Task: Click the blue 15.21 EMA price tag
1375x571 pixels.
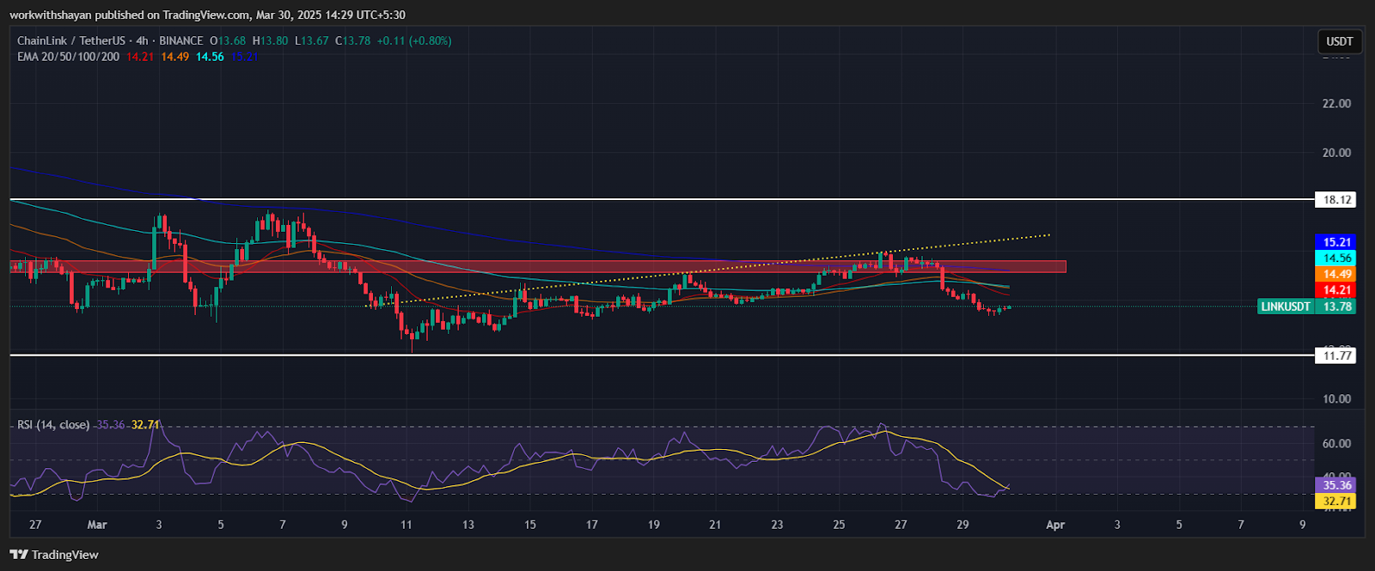Action: [1336, 242]
